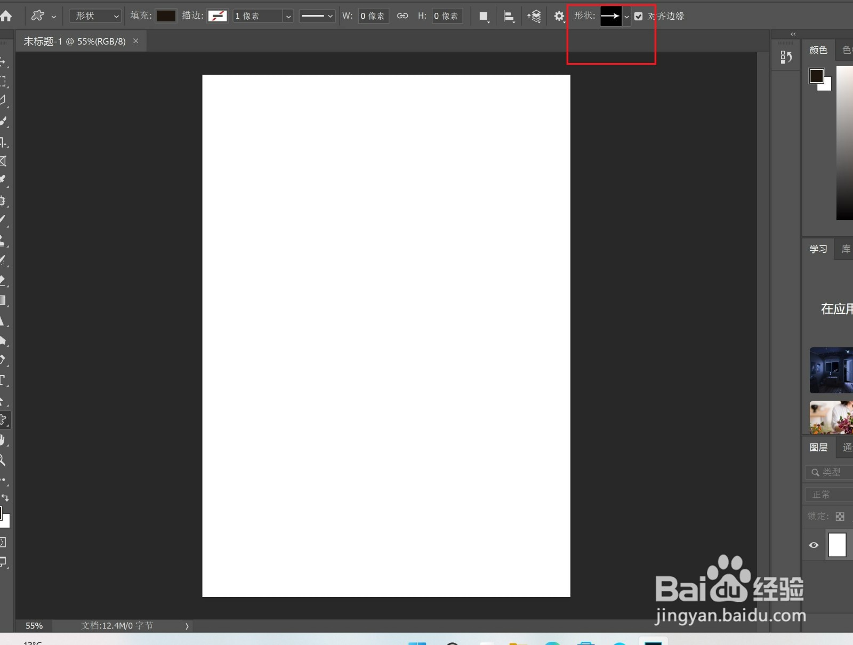853x645 pixels.
Task: Uncheck the 对齐边缘 align edges checkbox
Action: point(638,17)
